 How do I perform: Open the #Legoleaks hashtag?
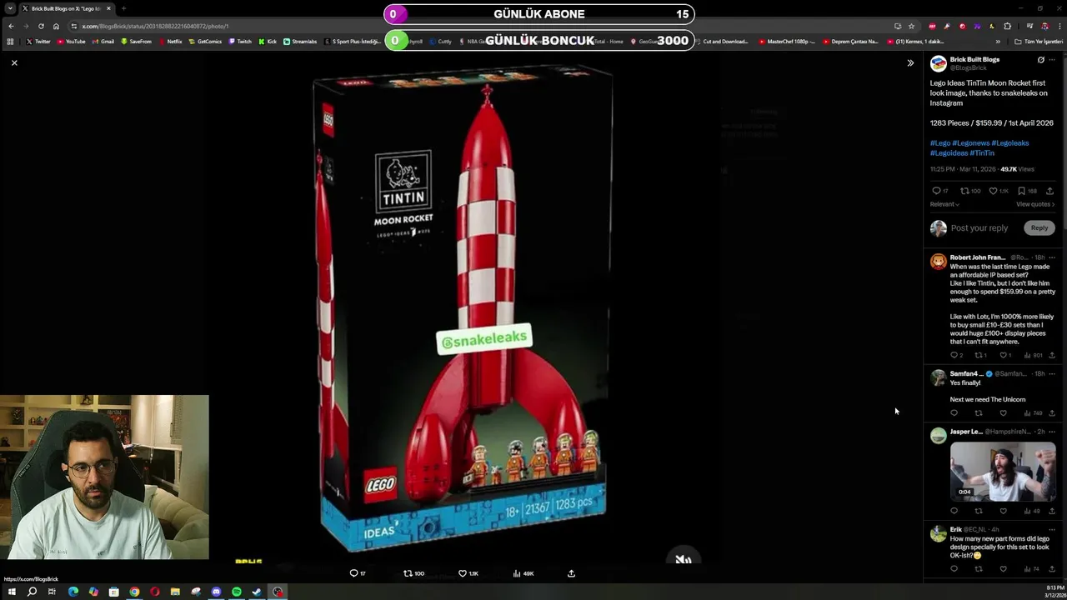click(x=1009, y=142)
